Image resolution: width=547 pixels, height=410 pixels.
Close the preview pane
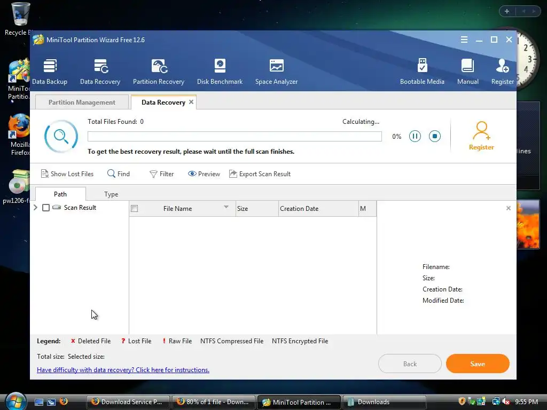pyautogui.click(x=509, y=208)
